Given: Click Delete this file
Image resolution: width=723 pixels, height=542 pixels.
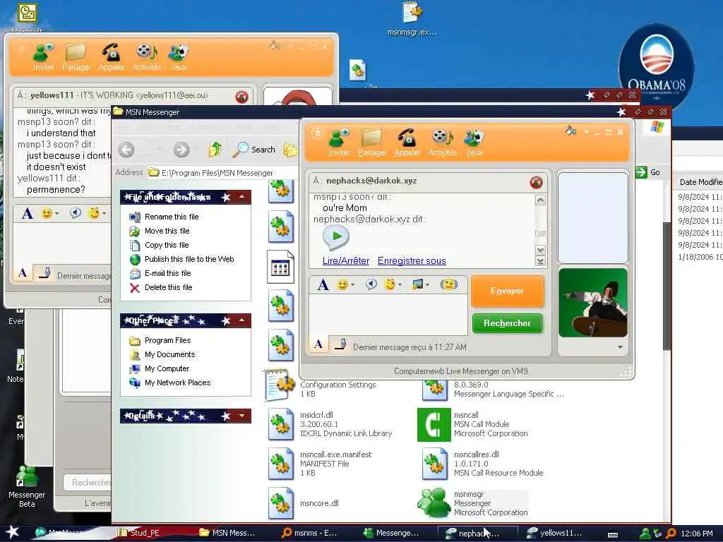Looking at the screenshot, I should pos(168,288).
